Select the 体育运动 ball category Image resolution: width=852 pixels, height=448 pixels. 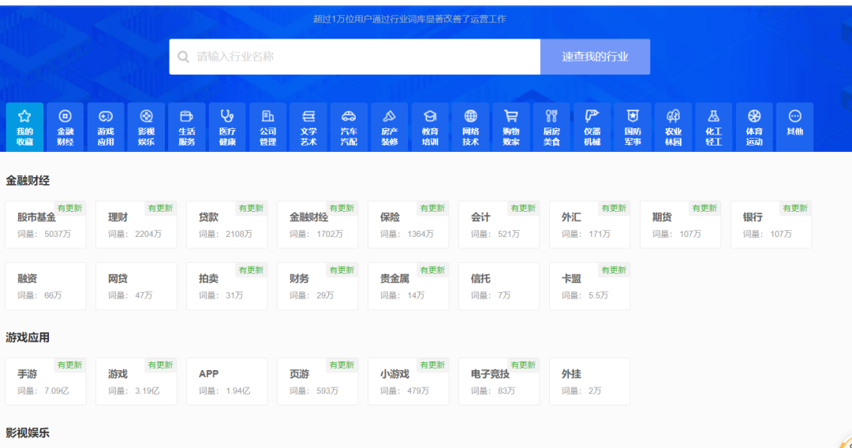pos(754,127)
